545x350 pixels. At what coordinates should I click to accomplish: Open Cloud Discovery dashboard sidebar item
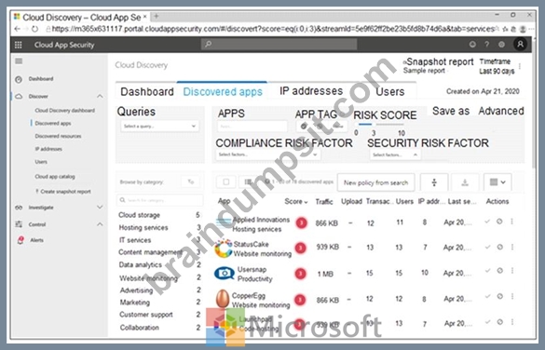(x=64, y=111)
